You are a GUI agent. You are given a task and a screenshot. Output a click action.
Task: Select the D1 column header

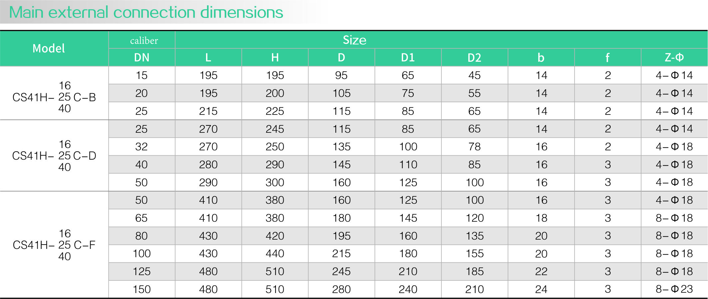pyautogui.click(x=408, y=58)
